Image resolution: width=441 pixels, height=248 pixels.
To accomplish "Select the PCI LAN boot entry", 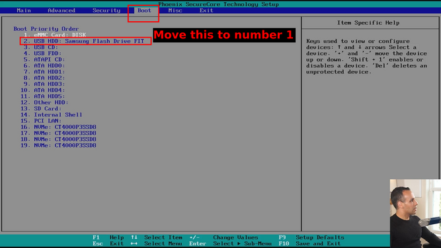I will coord(41,121).
